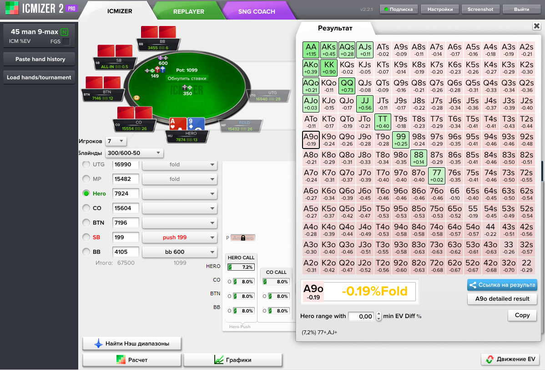Close the Результат panel with the X
This screenshot has height=370, width=545.
point(537,26)
